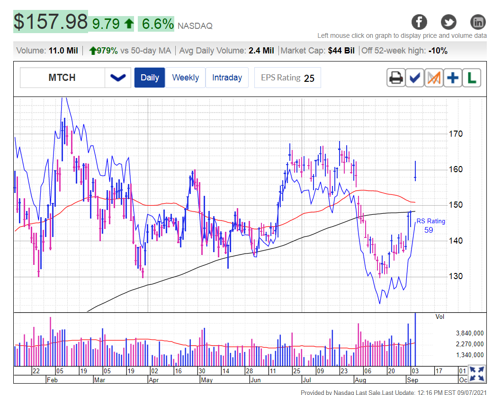Click the 3,840,000 volume axis label

coord(470,334)
